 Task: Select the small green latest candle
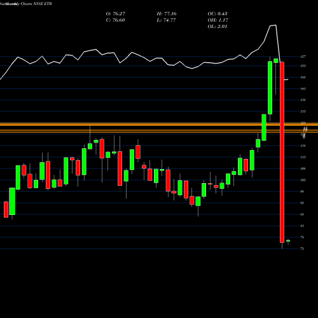(x=288, y=241)
